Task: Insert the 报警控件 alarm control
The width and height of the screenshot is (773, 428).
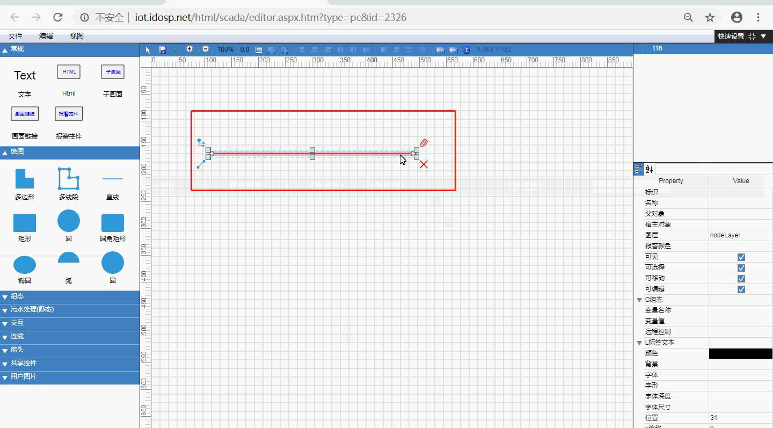Action: 69,114
